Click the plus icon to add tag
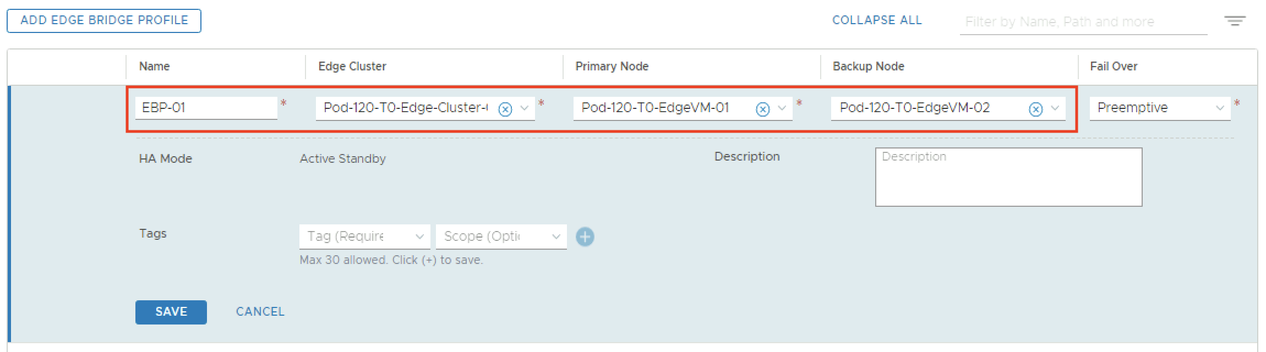The width and height of the screenshot is (1266, 352). pos(585,237)
